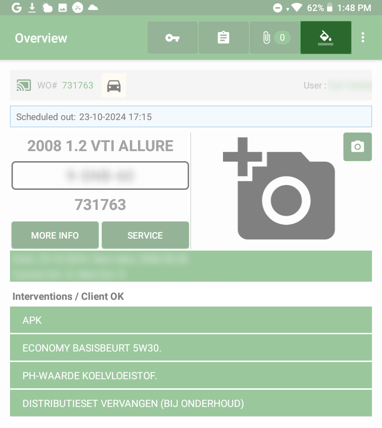Screen dimensions: 382x428
Task: Tap the car vehicle icon
Action: pyautogui.click(x=114, y=86)
